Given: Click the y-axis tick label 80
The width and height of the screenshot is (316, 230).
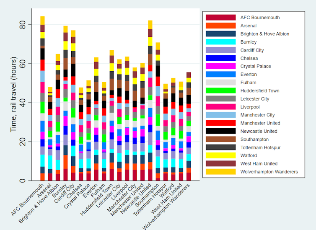Looking at the screenshot, I should coord(22,25).
